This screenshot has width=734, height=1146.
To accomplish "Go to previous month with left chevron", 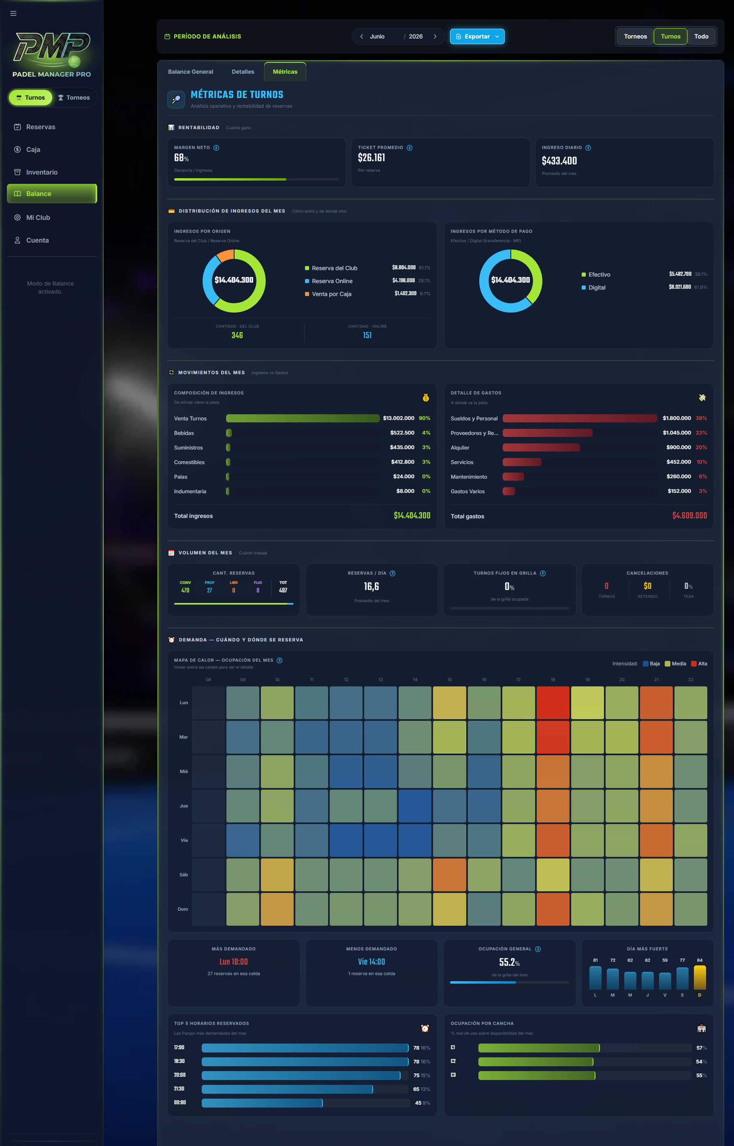I will coord(362,37).
